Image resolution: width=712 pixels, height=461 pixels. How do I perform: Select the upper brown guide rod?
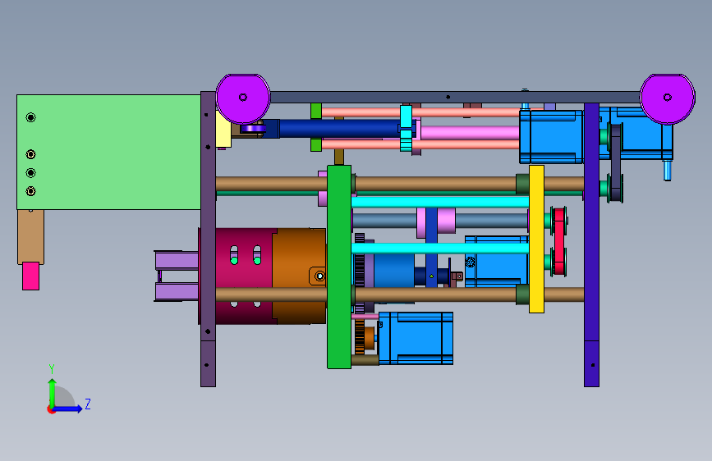[435, 184]
